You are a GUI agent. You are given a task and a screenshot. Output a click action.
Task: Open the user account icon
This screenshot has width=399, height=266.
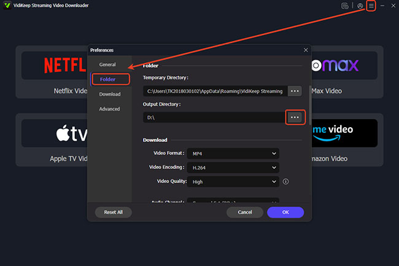360,6
